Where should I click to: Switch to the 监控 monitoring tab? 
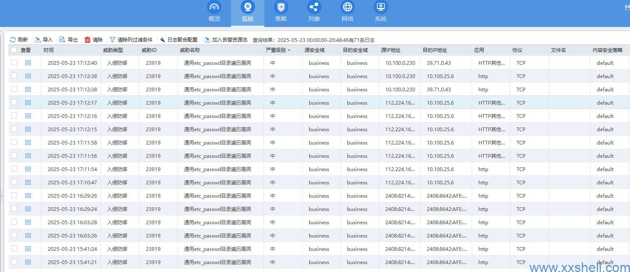[248, 12]
